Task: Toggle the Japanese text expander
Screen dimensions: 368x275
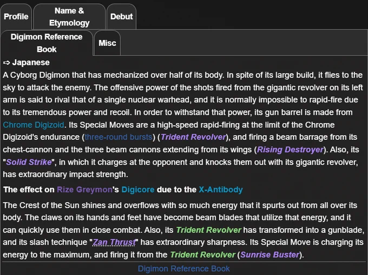Action: [27, 63]
